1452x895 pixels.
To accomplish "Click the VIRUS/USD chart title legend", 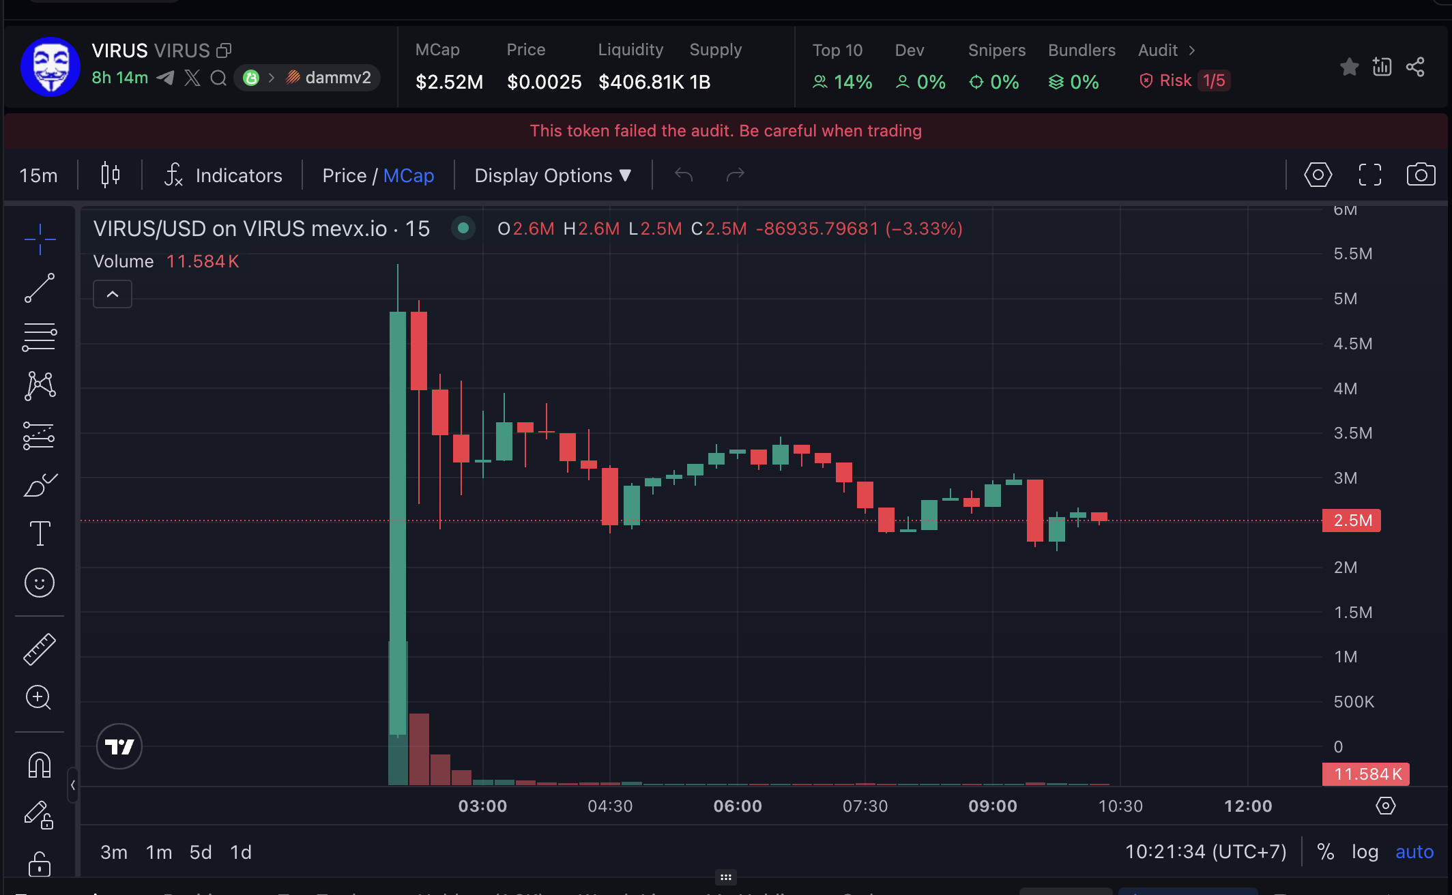I will coord(261,229).
